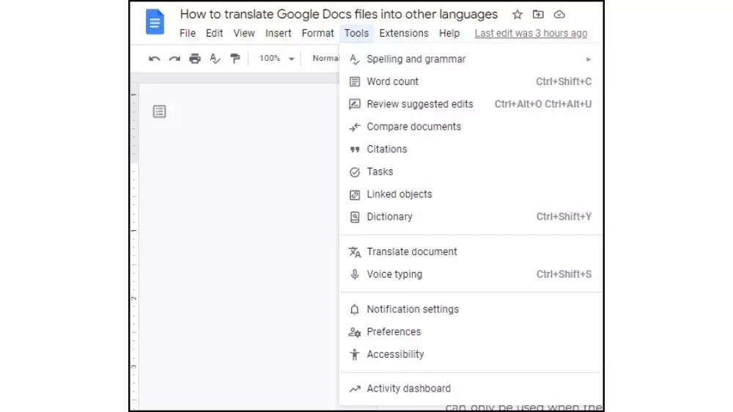This screenshot has width=733, height=412.
Task: Open Notification settings
Action: click(471, 309)
